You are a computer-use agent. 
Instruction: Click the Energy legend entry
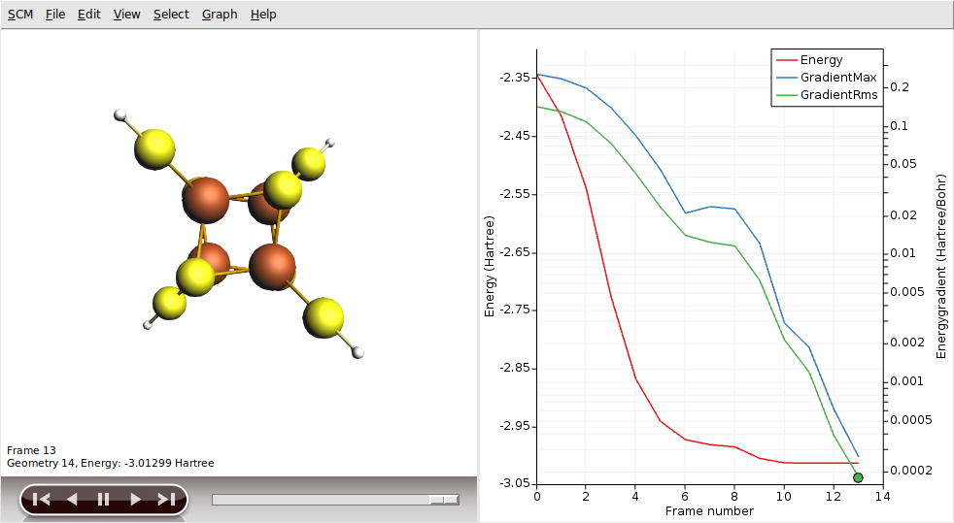click(821, 60)
